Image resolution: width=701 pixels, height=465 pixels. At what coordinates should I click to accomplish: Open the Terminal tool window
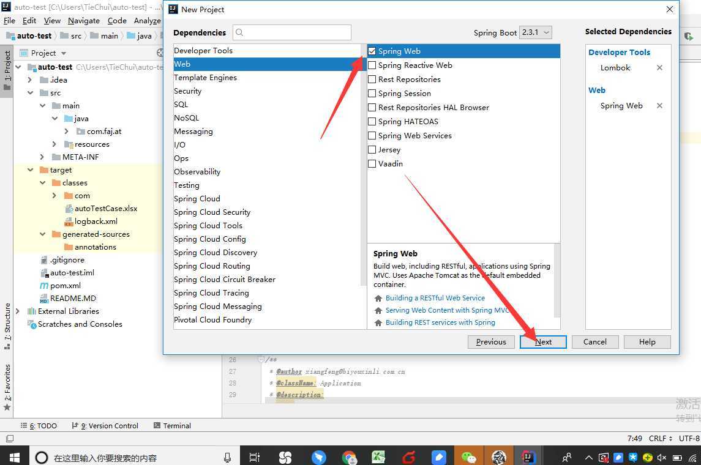[x=172, y=426]
